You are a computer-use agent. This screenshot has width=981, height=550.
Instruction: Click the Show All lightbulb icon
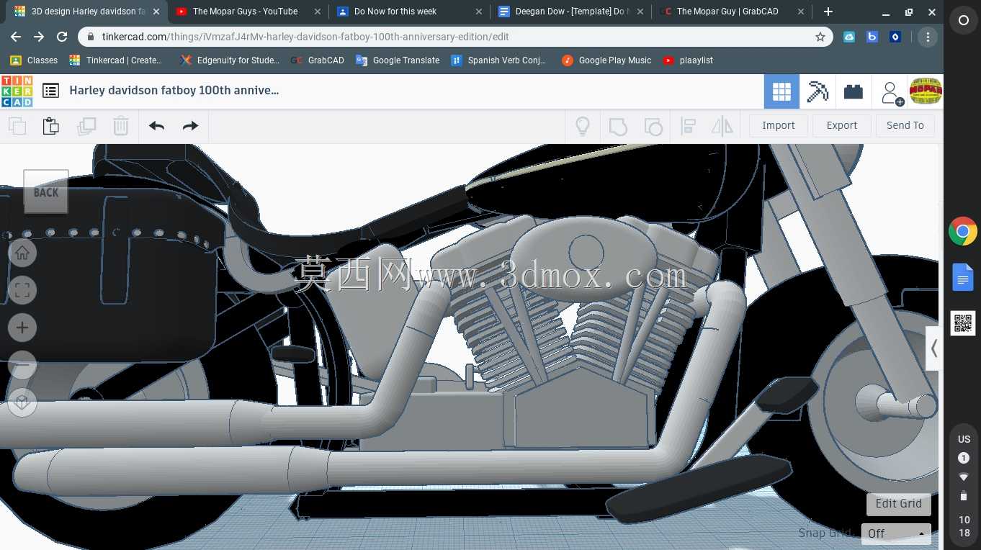tap(583, 126)
